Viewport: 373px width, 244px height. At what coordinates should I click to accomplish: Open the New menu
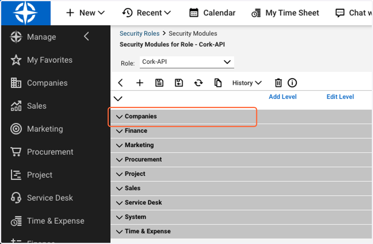pyautogui.click(x=85, y=13)
